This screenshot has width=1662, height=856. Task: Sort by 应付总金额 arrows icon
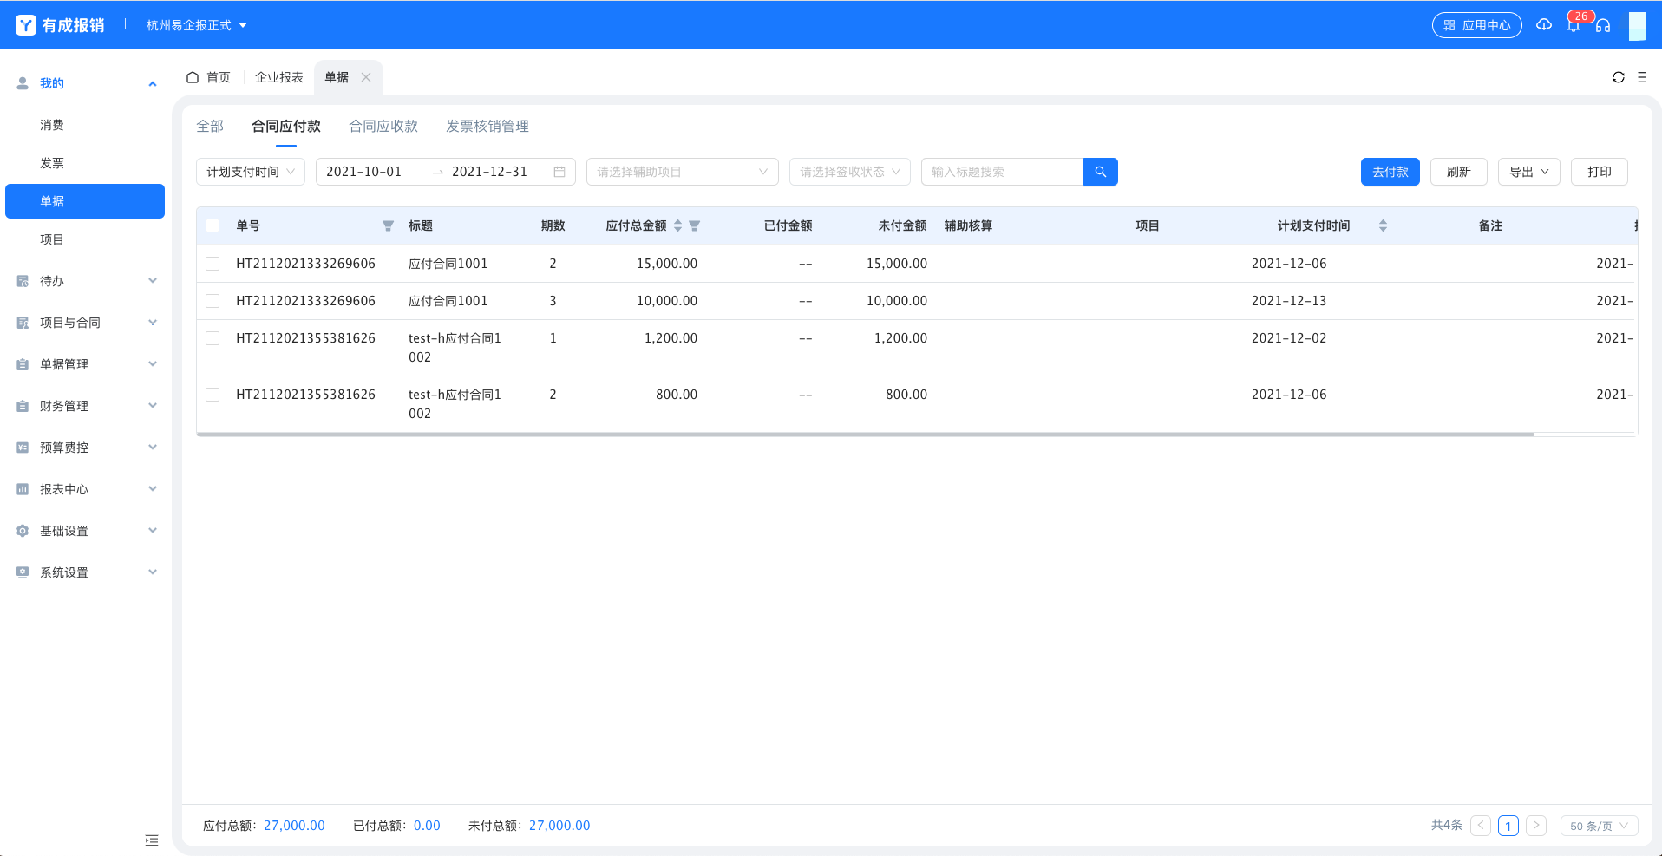point(677,225)
